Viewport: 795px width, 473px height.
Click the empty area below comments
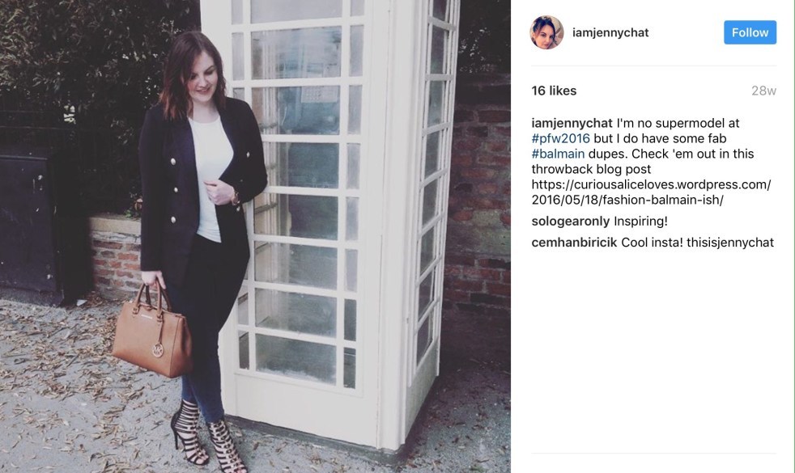(x=653, y=354)
